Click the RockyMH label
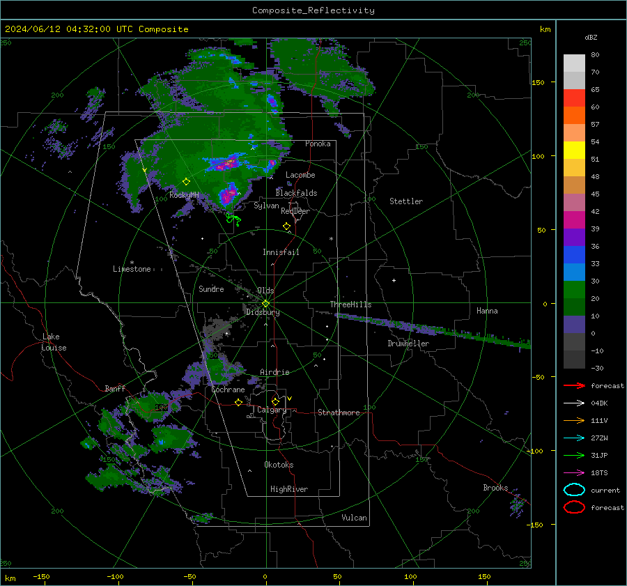Viewport: 627px width, 586px height. coord(184,195)
